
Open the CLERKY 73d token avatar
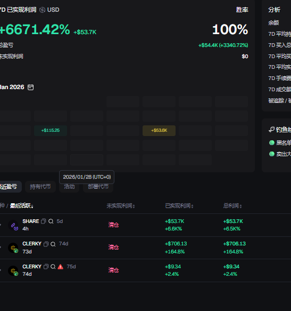pos(13,248)
